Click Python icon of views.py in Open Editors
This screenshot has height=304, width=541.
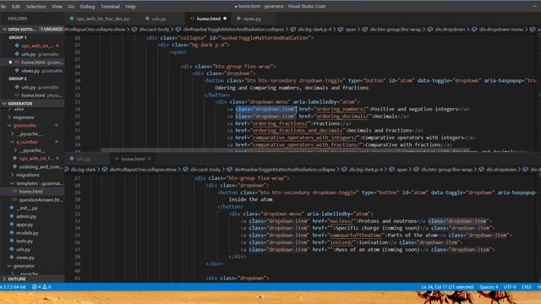[x=17, y=71]
